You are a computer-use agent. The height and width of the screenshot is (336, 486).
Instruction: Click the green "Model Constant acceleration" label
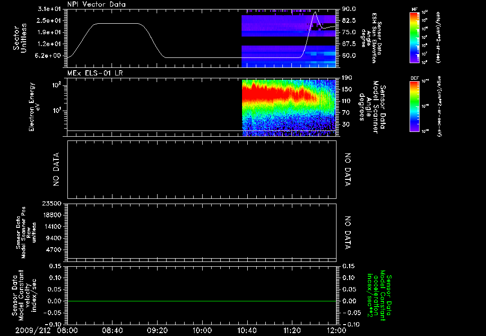coord(380,296)
